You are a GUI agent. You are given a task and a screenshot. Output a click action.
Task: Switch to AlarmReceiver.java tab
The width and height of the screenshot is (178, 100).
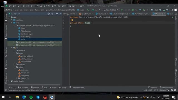pyautogui.click(x=140, y=14)
